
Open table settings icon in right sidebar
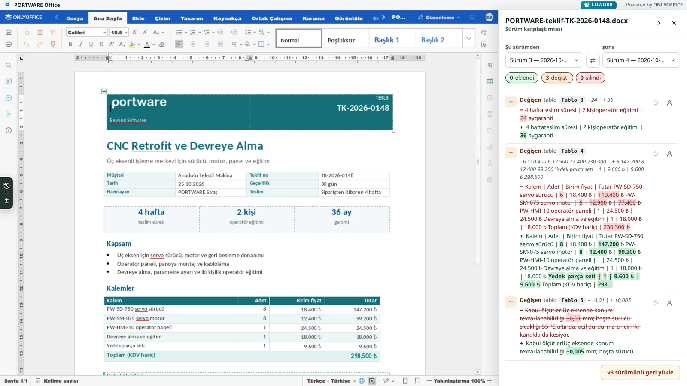[490, 81]
